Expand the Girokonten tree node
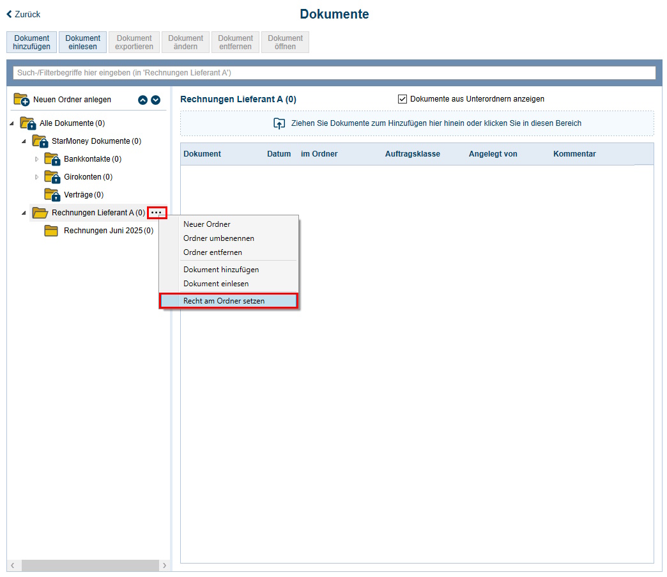This screenshot has width=667, height=577. pos(36,177)
